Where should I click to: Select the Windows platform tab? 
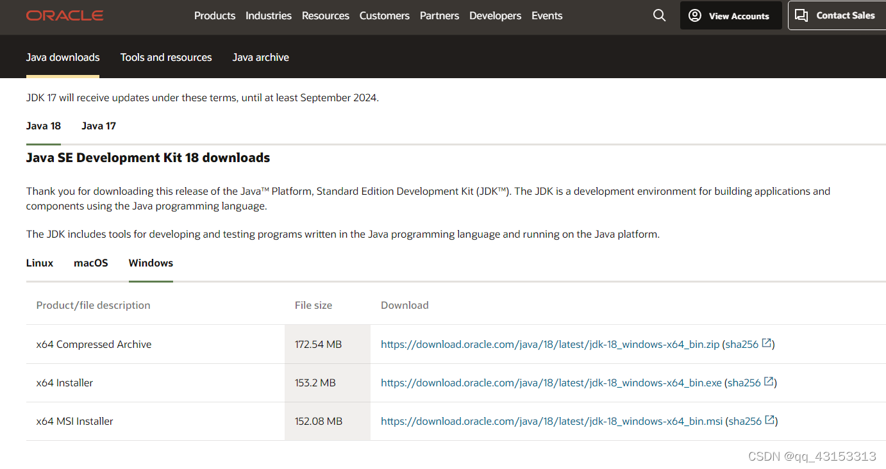151,263
